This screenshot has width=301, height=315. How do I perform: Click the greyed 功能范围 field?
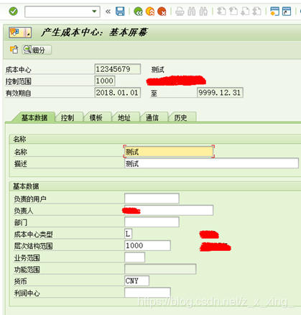pos(160,269)
